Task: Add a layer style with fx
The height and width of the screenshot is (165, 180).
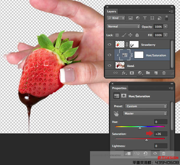Action: pos(124,73)
